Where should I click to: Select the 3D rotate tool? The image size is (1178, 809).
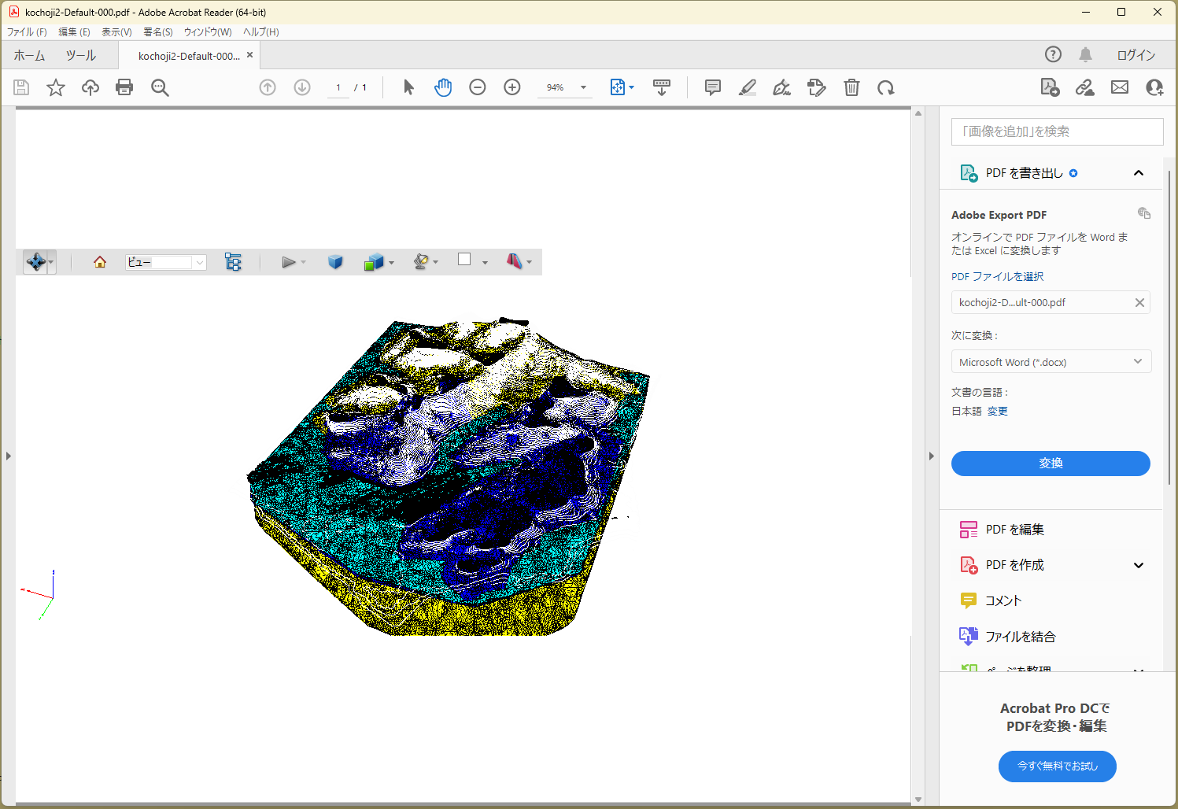click(x=35, y=262)
